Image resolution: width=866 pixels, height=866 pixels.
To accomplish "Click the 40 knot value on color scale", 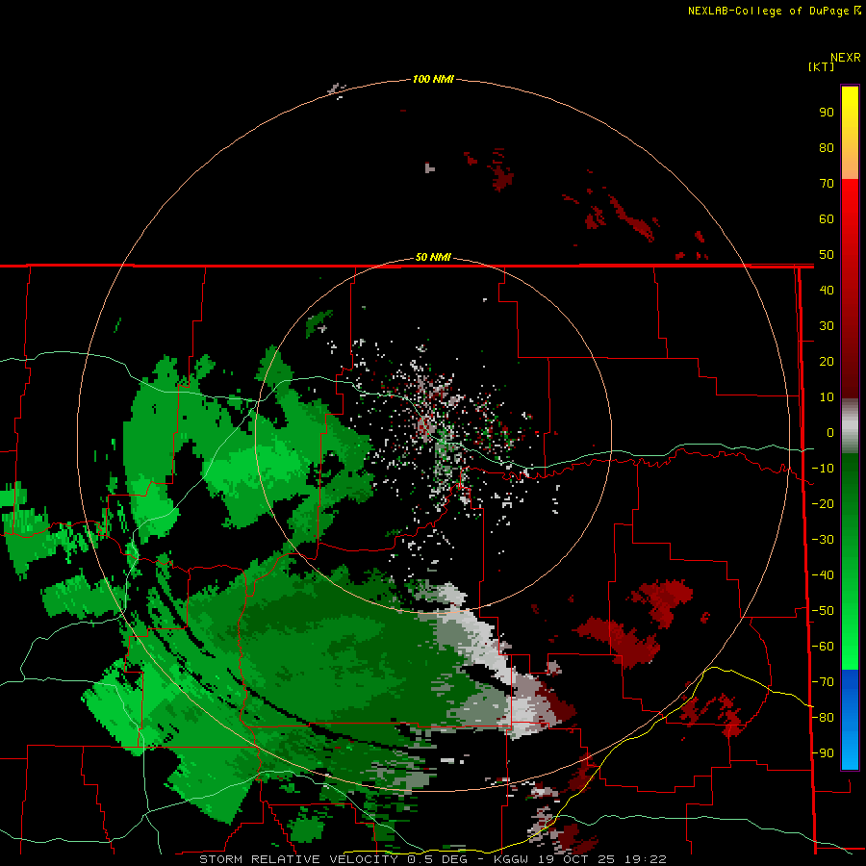I will point(827,290).
